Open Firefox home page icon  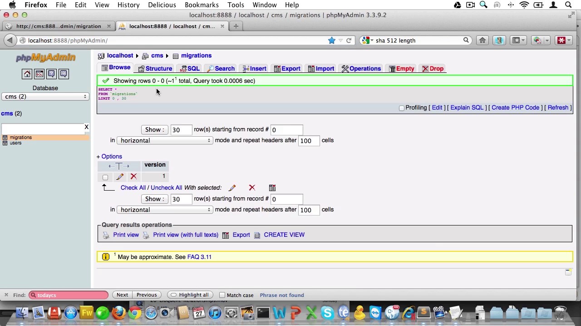(483, 40)
